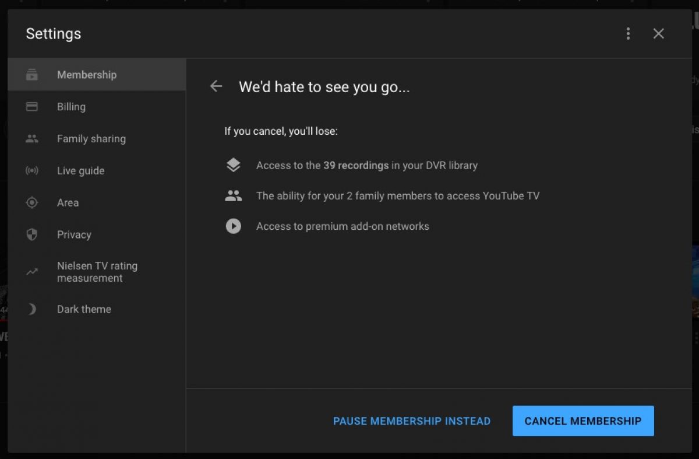This screenshot has height=459, width=699.
Task: Click the premium add-on play icon
Action: pos(233,226)
